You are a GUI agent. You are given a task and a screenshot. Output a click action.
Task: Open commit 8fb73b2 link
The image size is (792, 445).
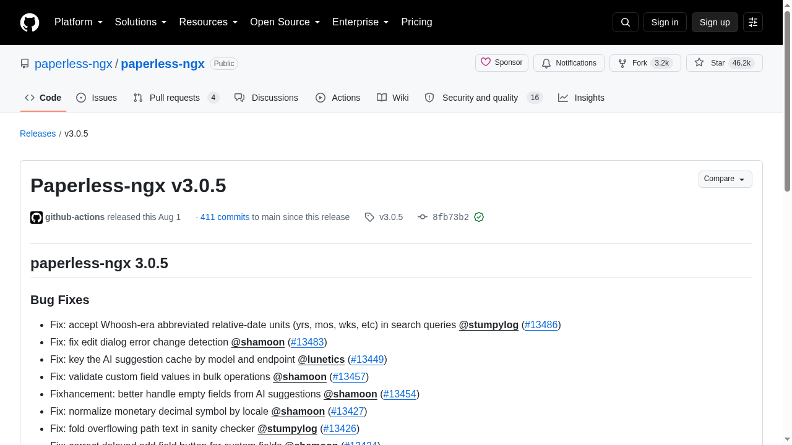click(x=450, y=217)
